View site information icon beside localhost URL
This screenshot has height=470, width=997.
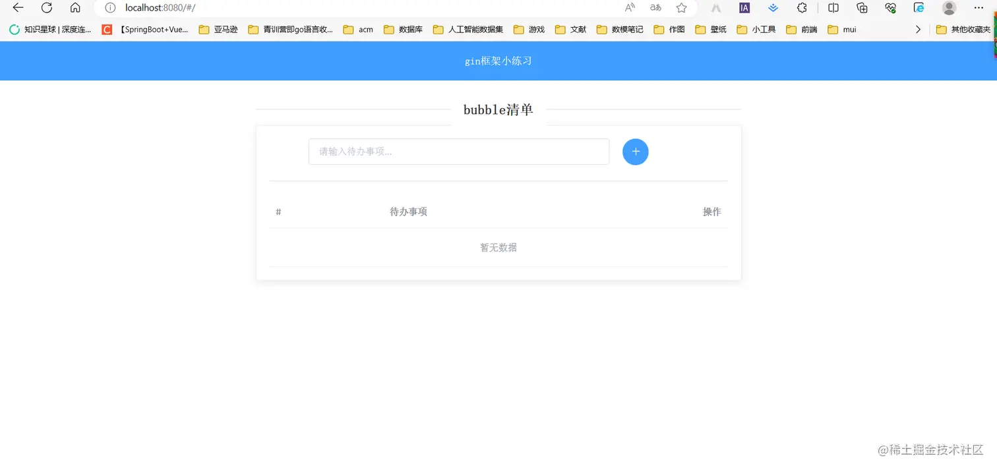tap(110, 8)
